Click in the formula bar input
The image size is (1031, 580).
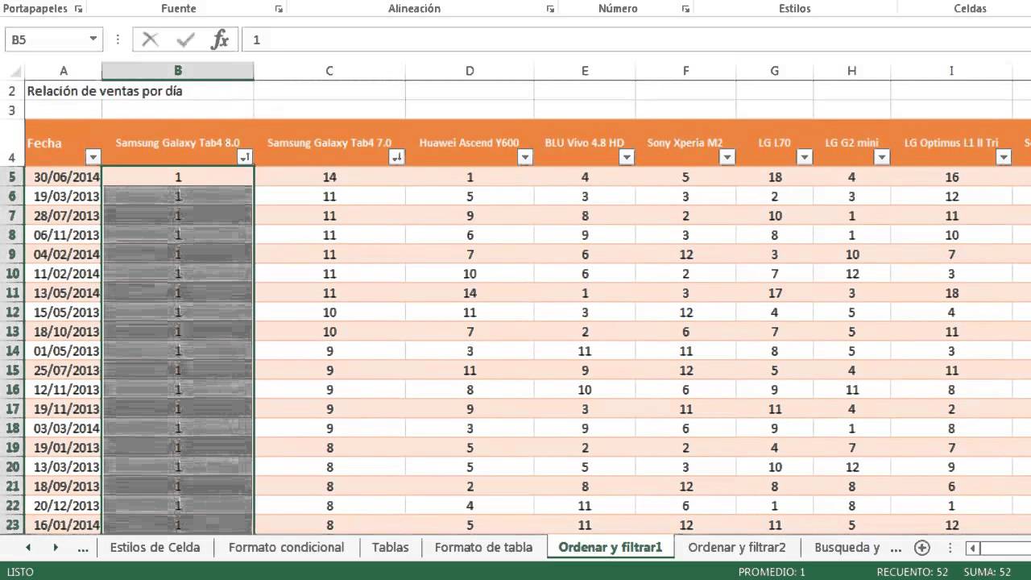pos(636,39)
